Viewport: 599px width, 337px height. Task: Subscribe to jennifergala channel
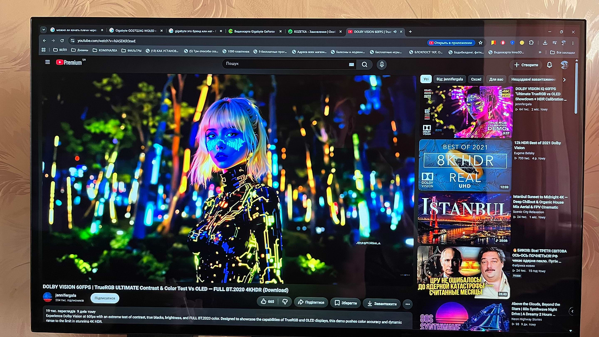click(105, 298)
